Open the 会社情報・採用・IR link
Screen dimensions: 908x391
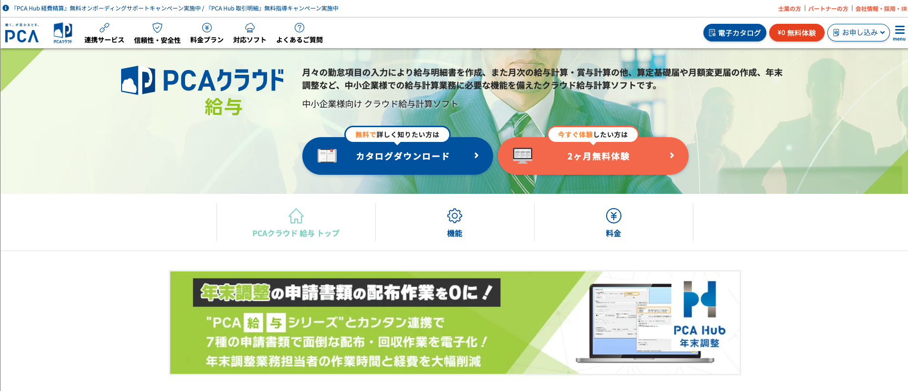[x=881, y=9]
